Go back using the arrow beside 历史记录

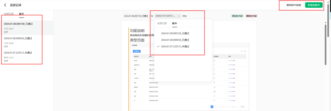tap(5, 5)
